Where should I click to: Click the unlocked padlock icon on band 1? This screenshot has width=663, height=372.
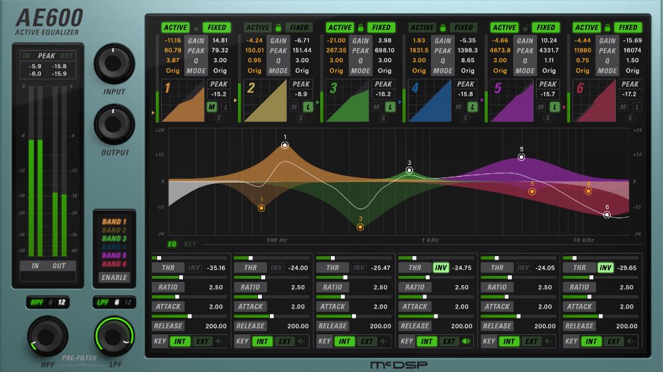(x=196, y=28)
